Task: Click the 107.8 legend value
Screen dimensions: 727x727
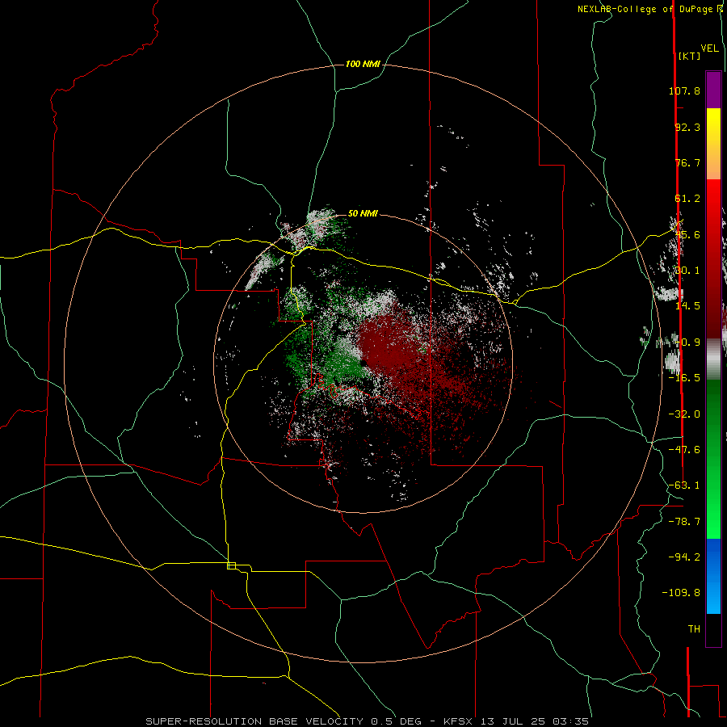Action: pos(684,90)
